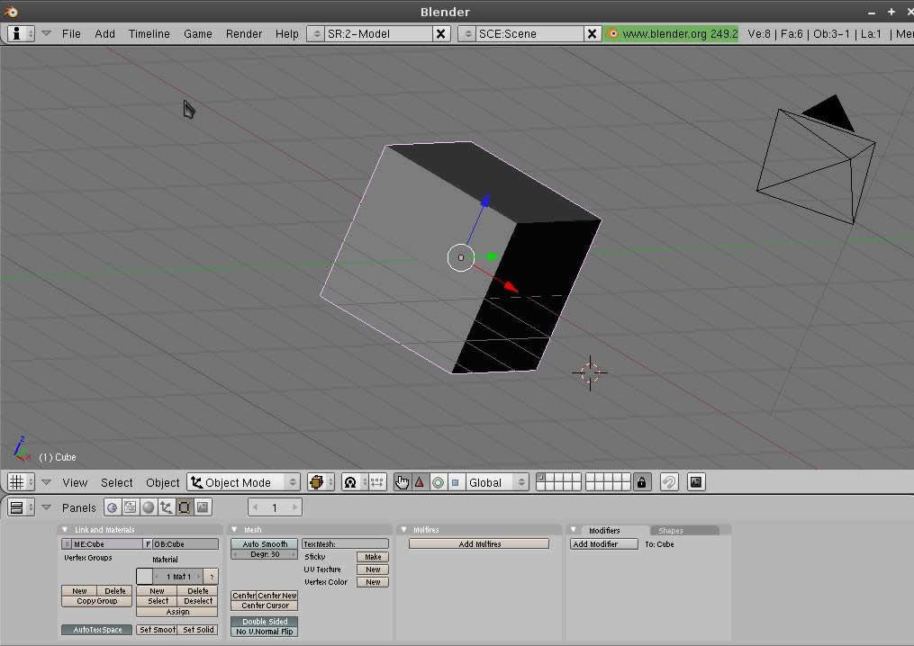Open the Object menu in 3D header
The width and height of the screenshot is (914, 646).
163,482
